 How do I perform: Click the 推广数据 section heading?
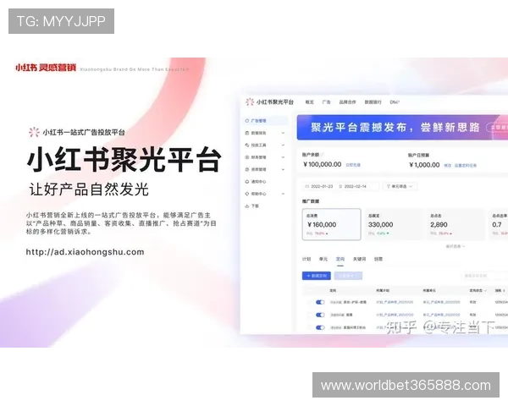click(311, 201)
